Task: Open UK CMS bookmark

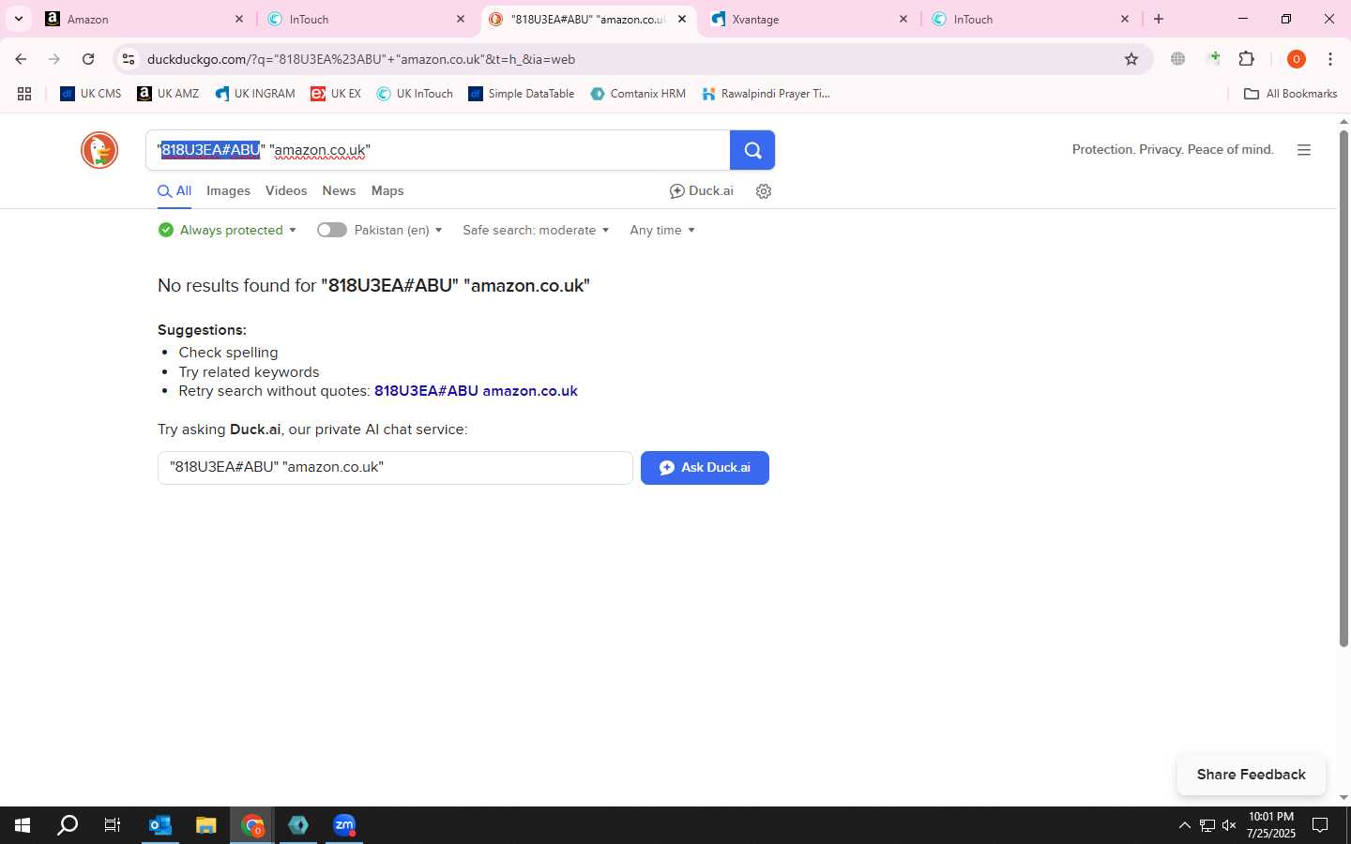Action: (91, 94)
